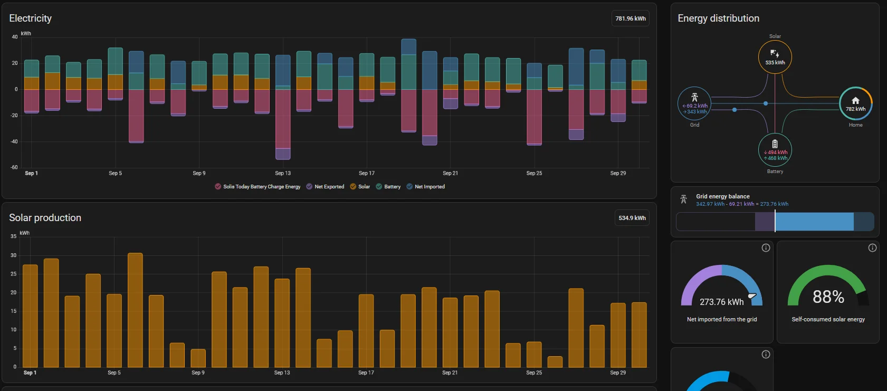
Task: Toggle the Battery legend series
Action: [388, 187]
